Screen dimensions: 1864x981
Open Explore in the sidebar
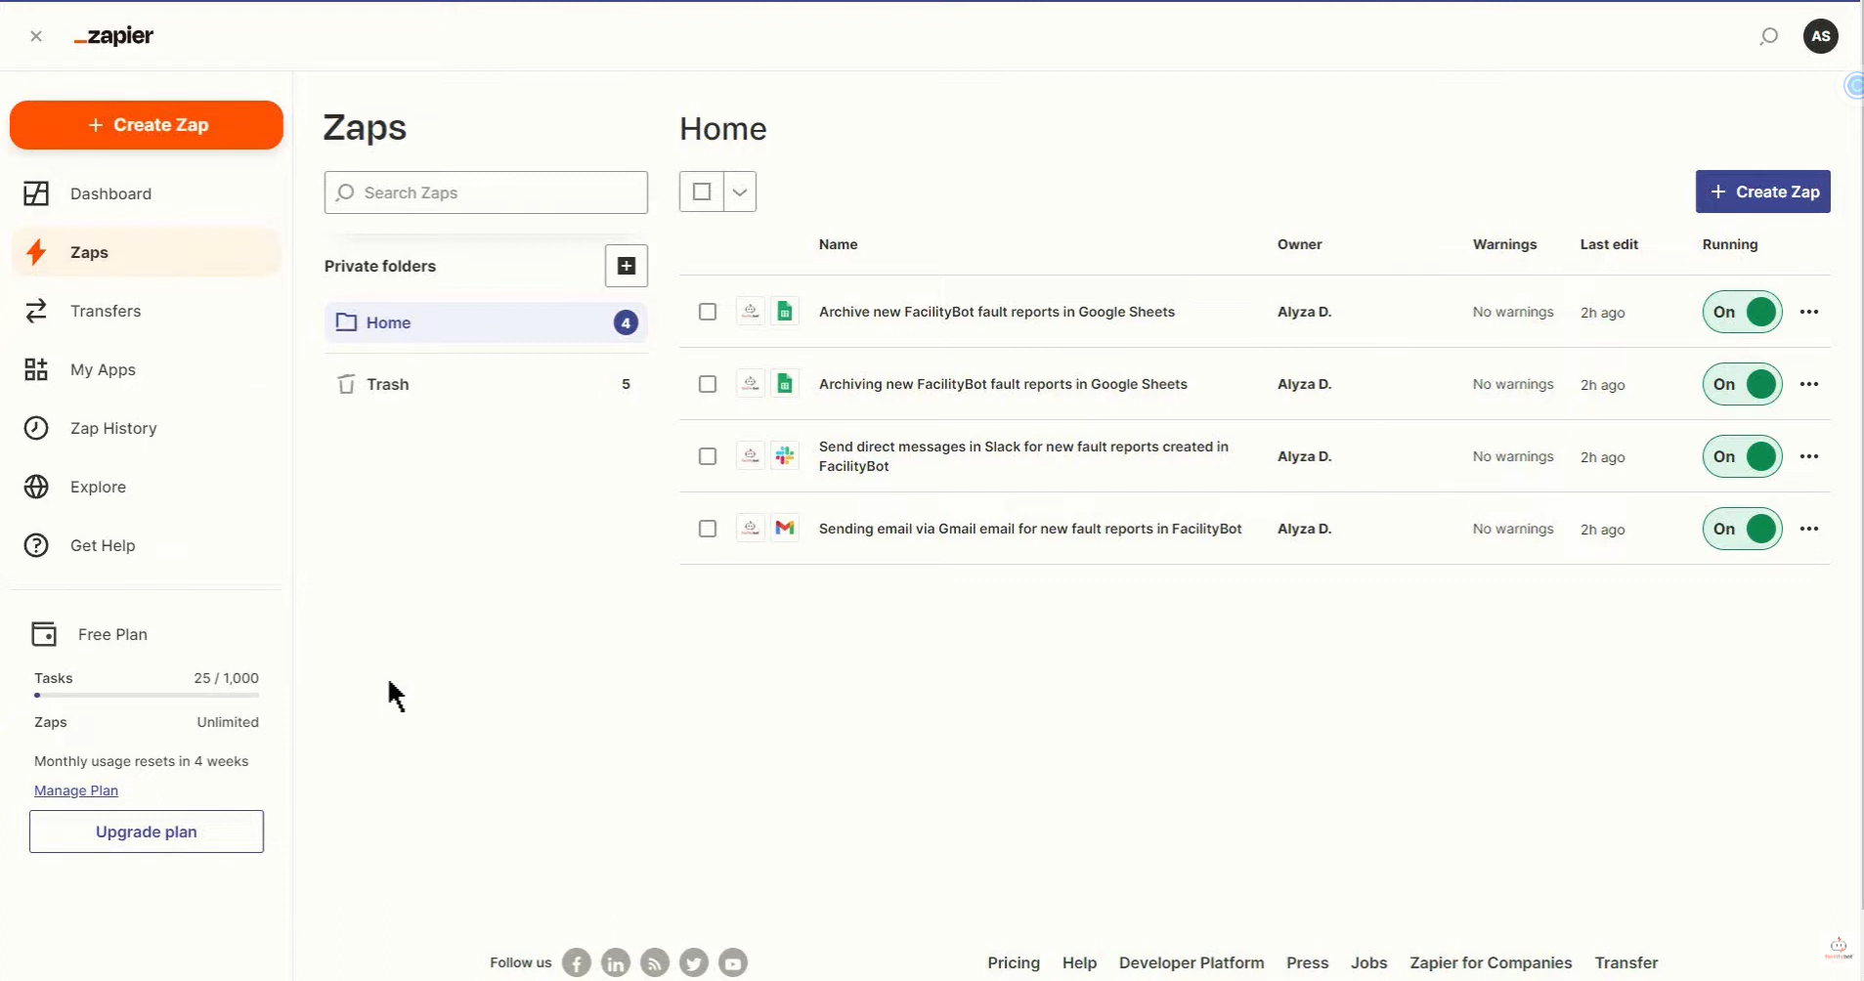click(147, 487)
